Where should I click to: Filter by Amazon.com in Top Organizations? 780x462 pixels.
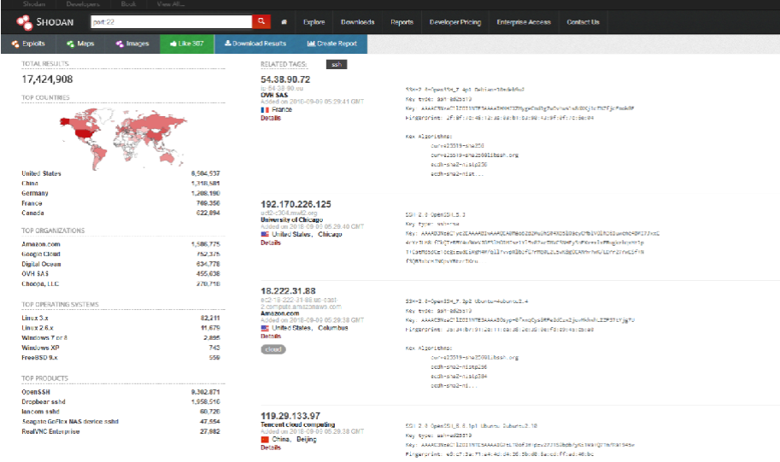tap(41, 244)
